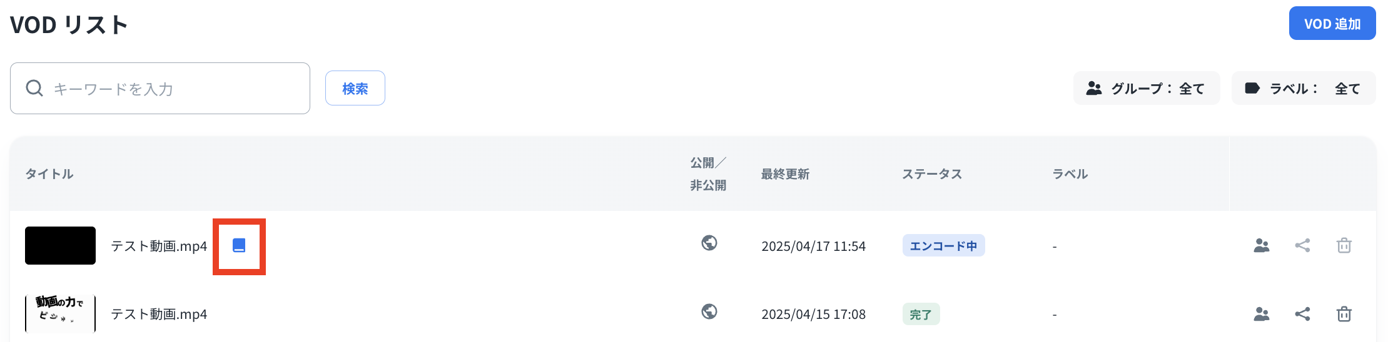Share the completed テスト動画.mp4 video
This screenshot has width=1388, height=342.
1302,314
